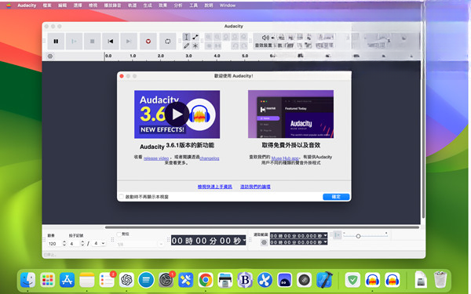Click the Pause button in transport toolbar
Image resolution: width=471 pixels, height=294 pixels.
(56, 41)
